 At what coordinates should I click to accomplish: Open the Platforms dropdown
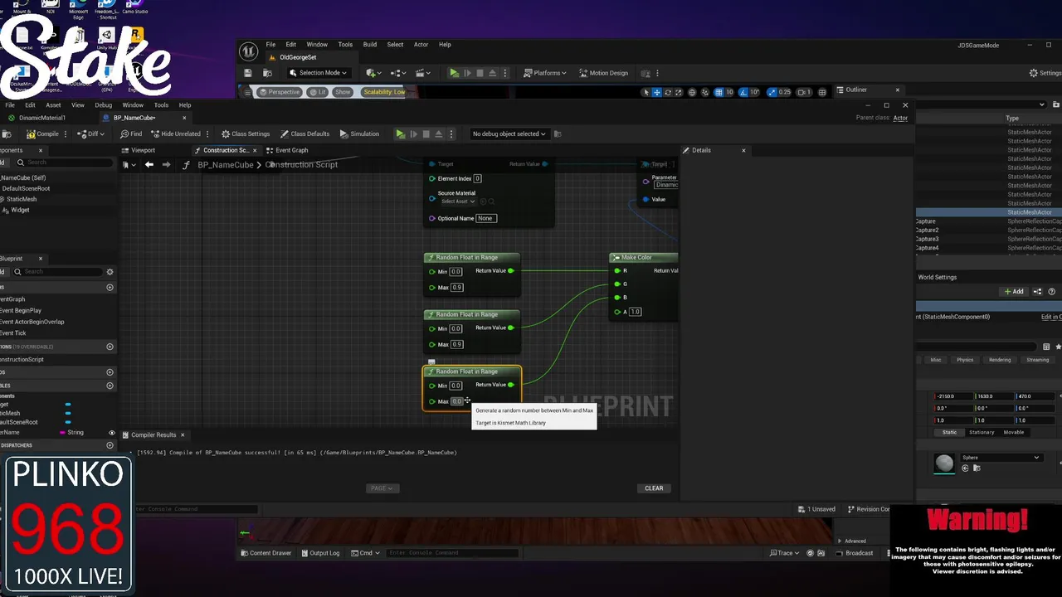[x=546, y=73]
